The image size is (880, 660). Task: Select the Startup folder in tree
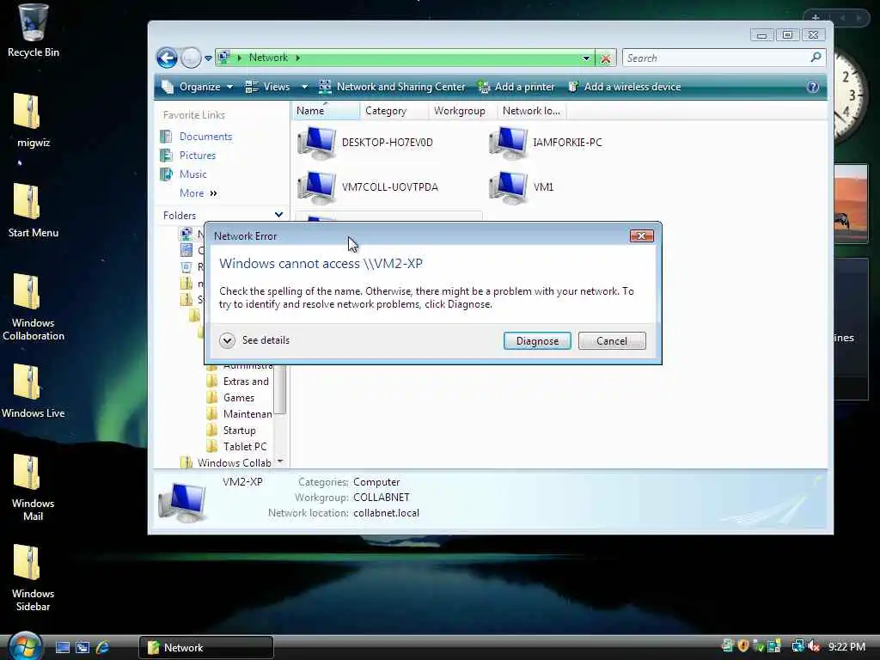tap(231, 431)
